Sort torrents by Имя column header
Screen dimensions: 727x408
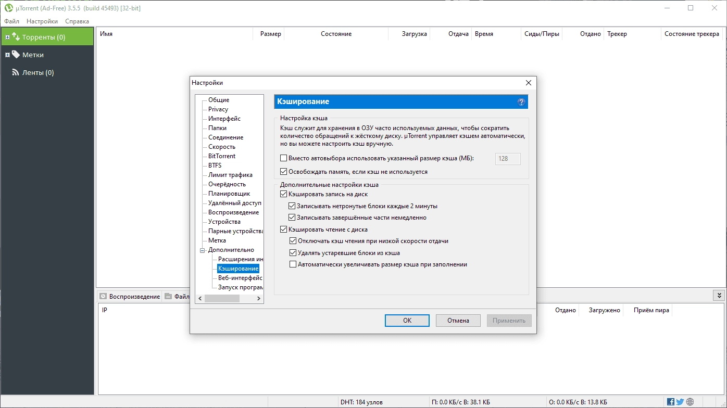pos(175,34)
